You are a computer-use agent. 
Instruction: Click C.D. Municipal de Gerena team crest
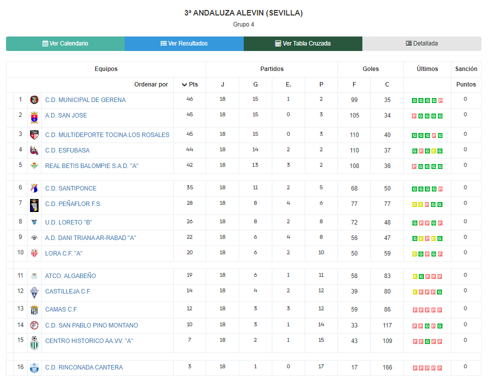point(34,100)
